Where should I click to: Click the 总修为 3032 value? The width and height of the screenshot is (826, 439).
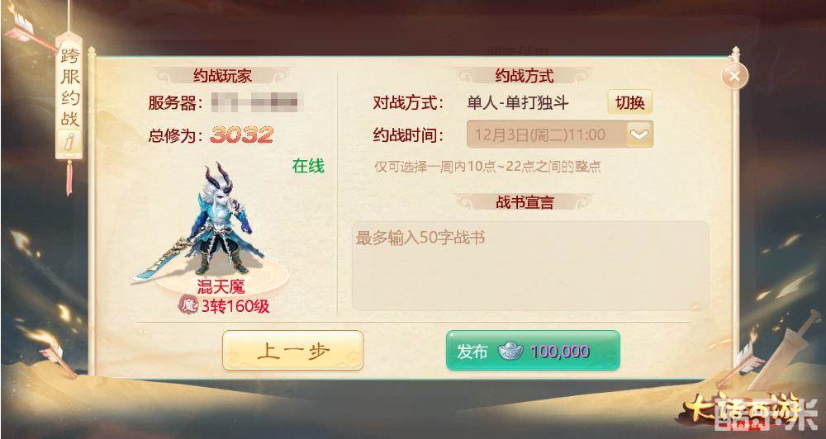tap(242, 135)
